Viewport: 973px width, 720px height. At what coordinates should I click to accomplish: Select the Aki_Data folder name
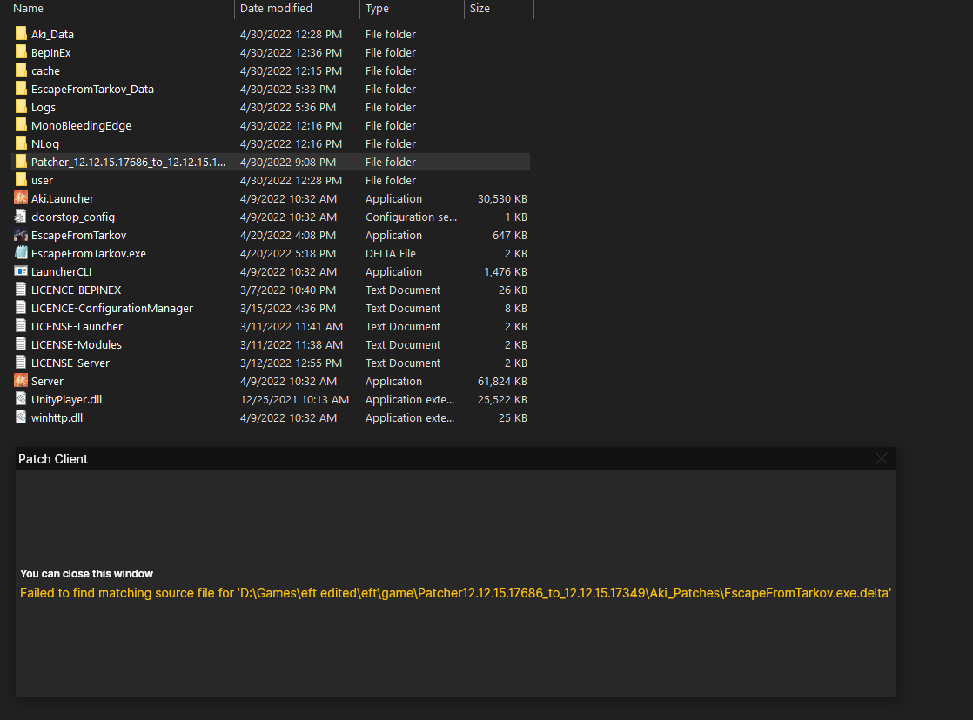pos(53,34)
